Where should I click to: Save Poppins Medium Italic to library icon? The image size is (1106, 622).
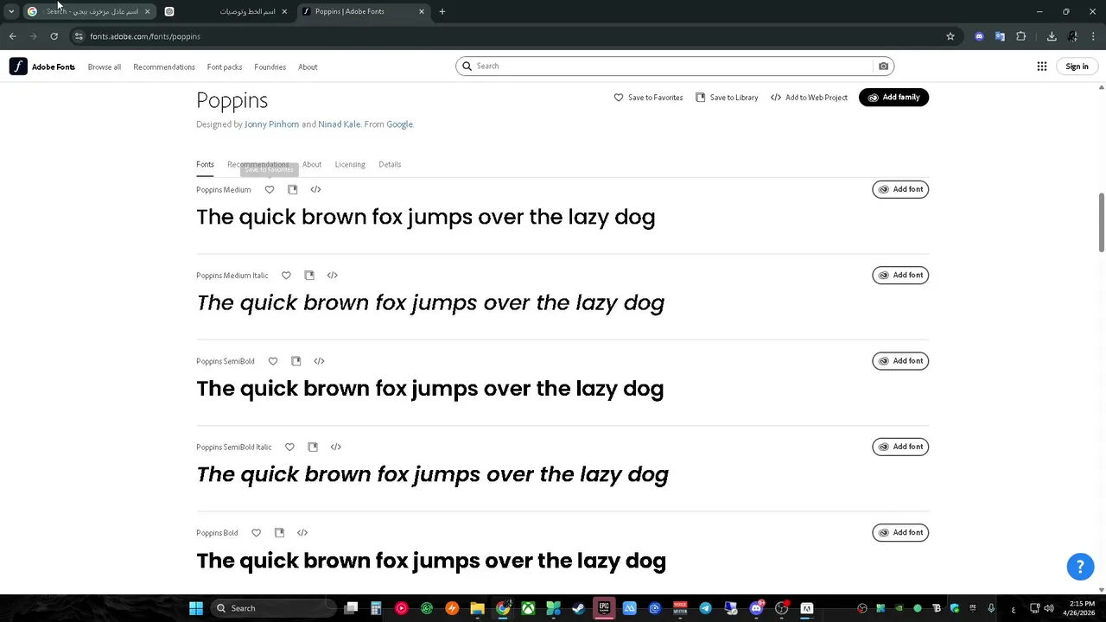(308, 276)
